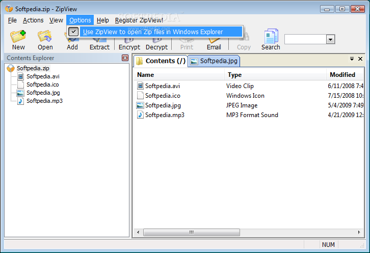The image size is (370, 253).
Task: Click the scroll left arrow
Action: pyautogui.click(x=138, y=232)
